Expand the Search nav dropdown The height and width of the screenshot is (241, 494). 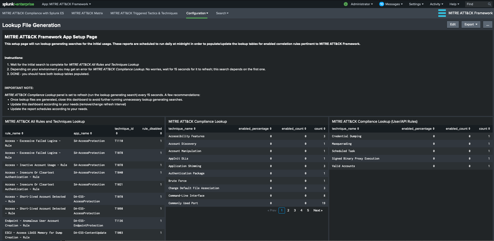click(x=222, y=13)
